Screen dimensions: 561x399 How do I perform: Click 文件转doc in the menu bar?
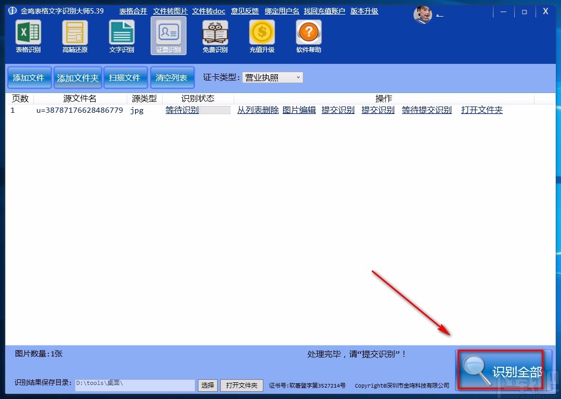[208, 10]
